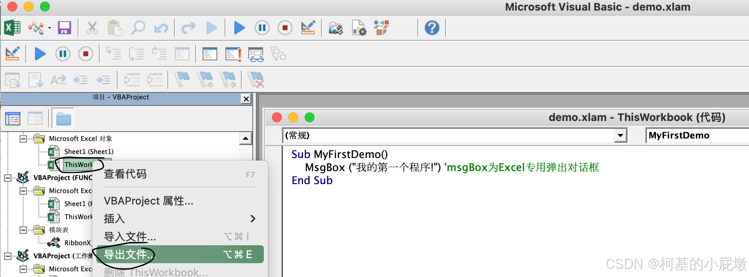The width and height of the screenshot is (749, 277).
Task: Run the macro from the debug toolbar
Action: point(40,54)
